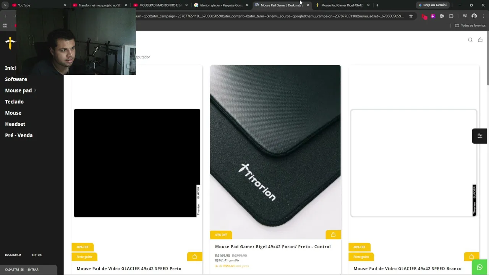Open the browser extensions puzzle icon

point(451,16)
